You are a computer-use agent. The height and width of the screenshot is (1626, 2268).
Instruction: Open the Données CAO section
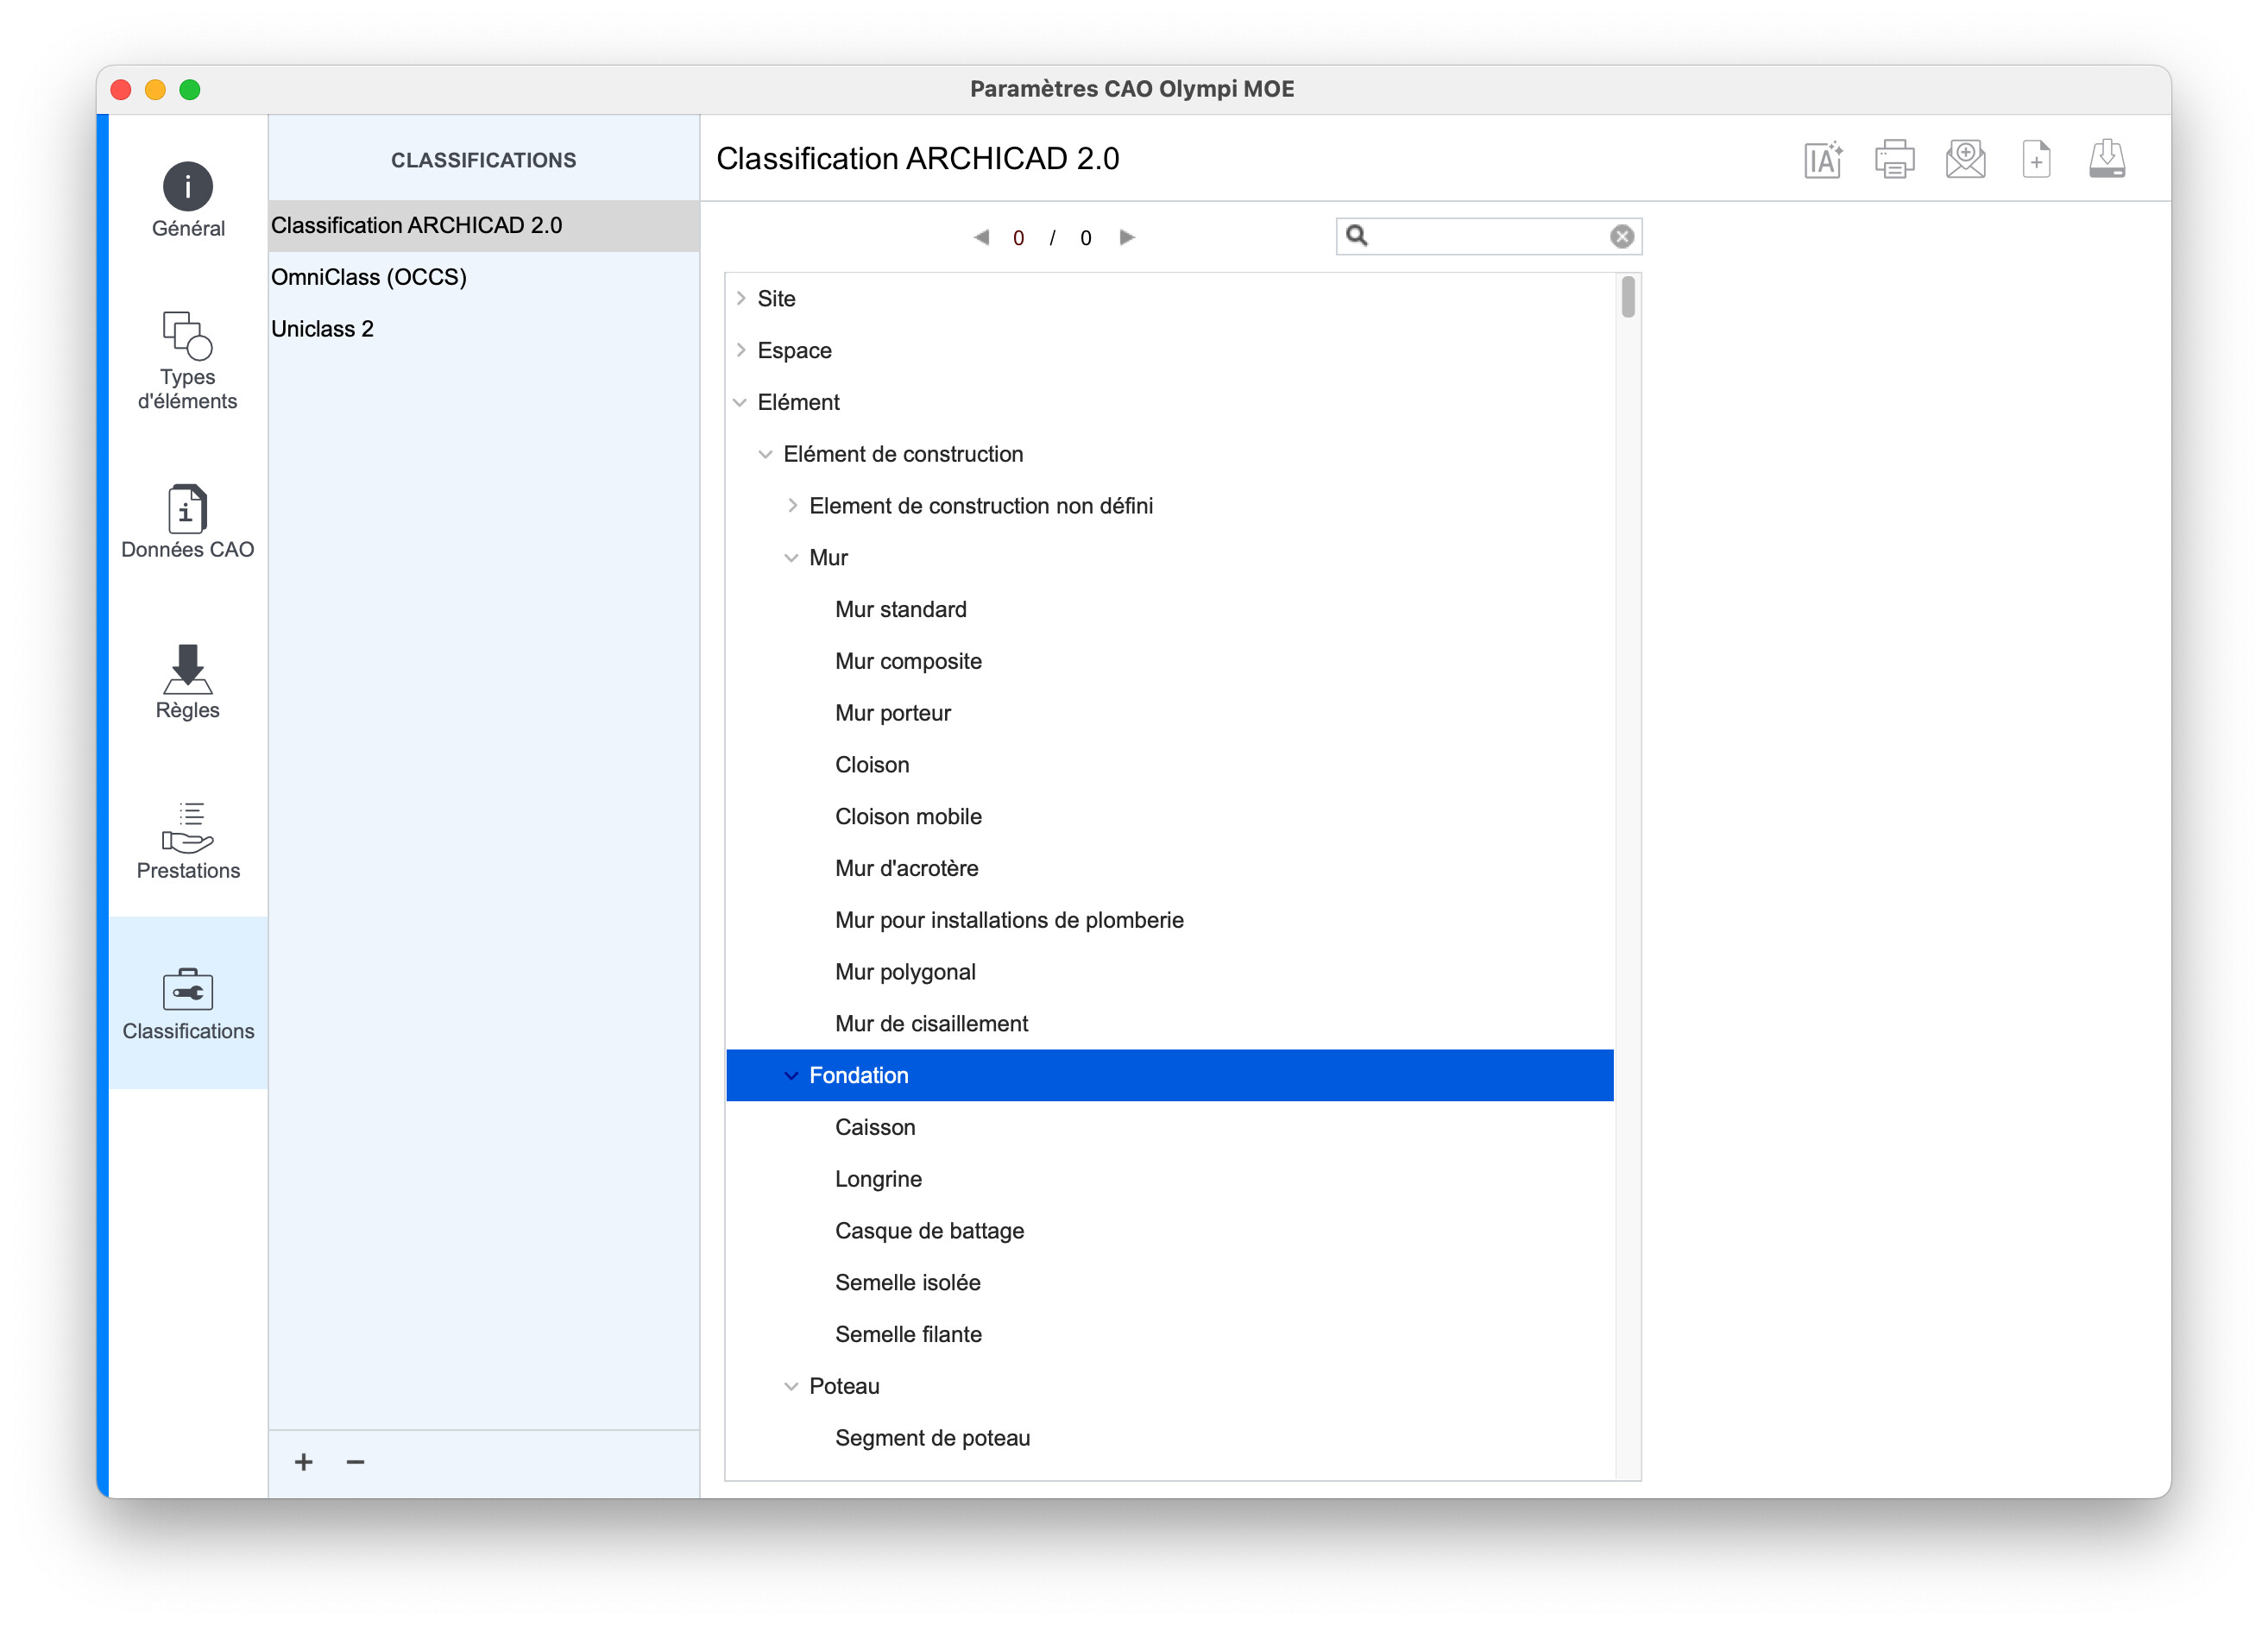(188, 521)
